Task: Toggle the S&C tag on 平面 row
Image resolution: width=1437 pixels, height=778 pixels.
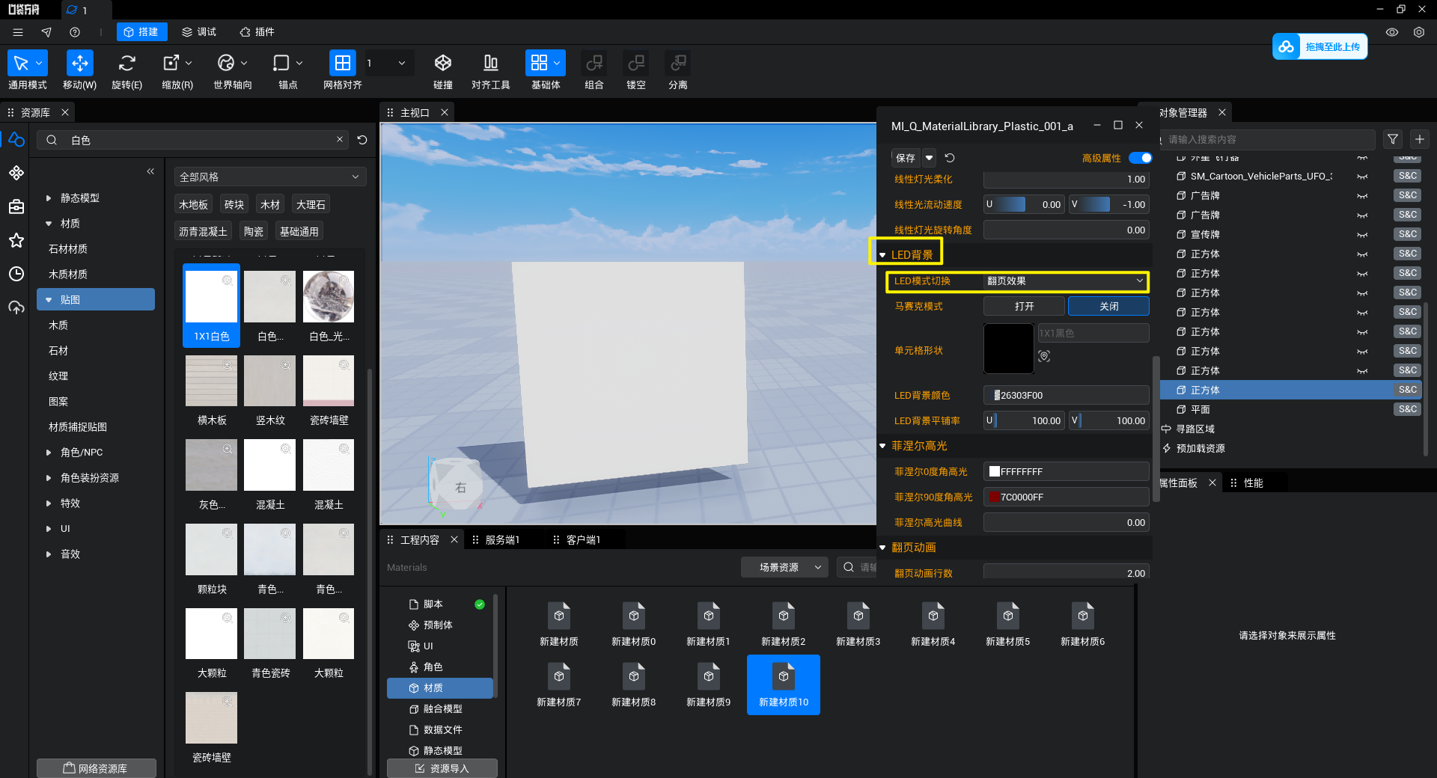Action: click(x=1408, y=409)
